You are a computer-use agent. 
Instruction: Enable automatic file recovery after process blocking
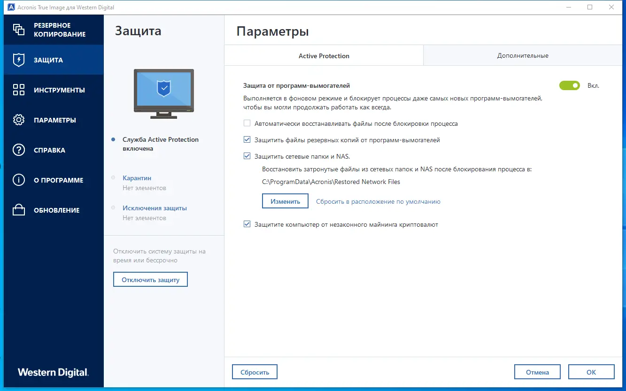(247, 123)
